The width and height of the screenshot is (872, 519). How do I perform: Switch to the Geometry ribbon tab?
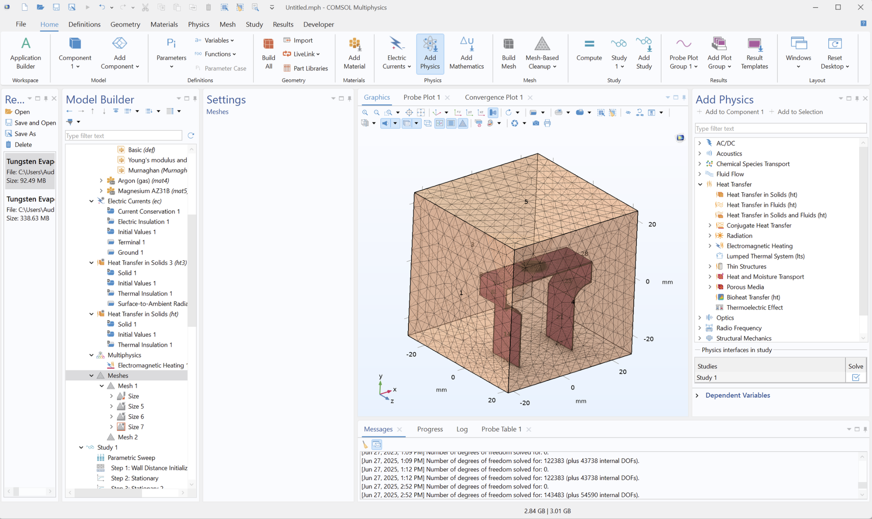click(125, 24)
